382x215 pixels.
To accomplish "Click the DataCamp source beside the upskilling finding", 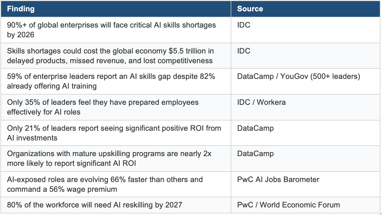I will click(255, 154).
